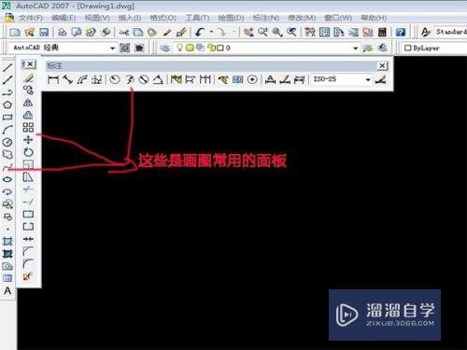Image resolution: width=467 pixels, height=350 pixels.
Task: Choose the Hatch tool
Action: point(7,241)
